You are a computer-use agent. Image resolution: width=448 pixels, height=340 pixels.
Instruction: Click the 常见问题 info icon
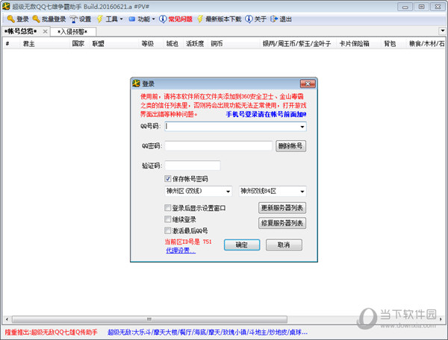pyautogui.click(x=163, y=19)
